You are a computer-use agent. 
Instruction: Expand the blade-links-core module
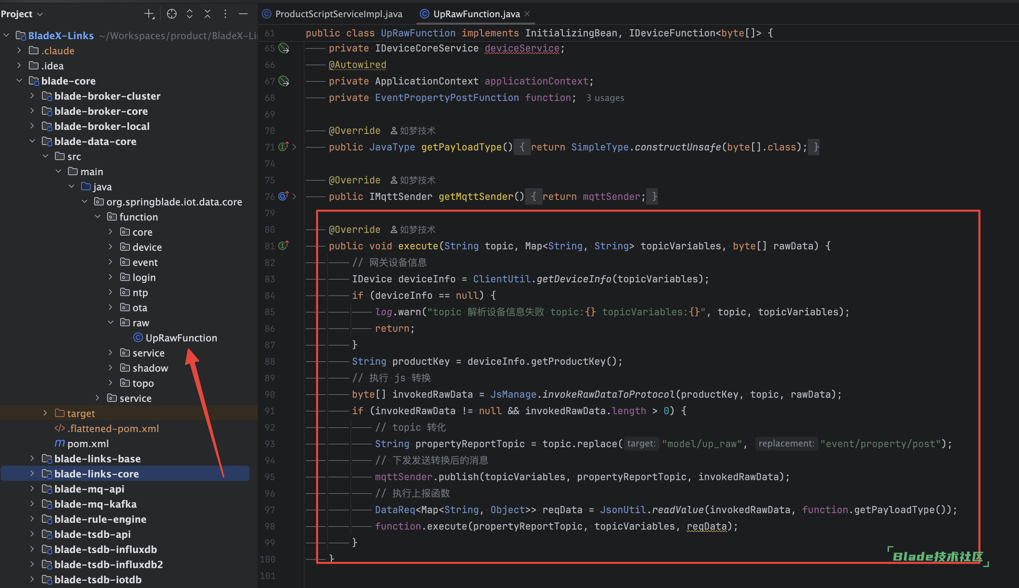coord(32,474)
